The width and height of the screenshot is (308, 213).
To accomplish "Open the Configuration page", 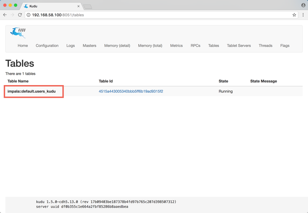I will click(47, 46).
